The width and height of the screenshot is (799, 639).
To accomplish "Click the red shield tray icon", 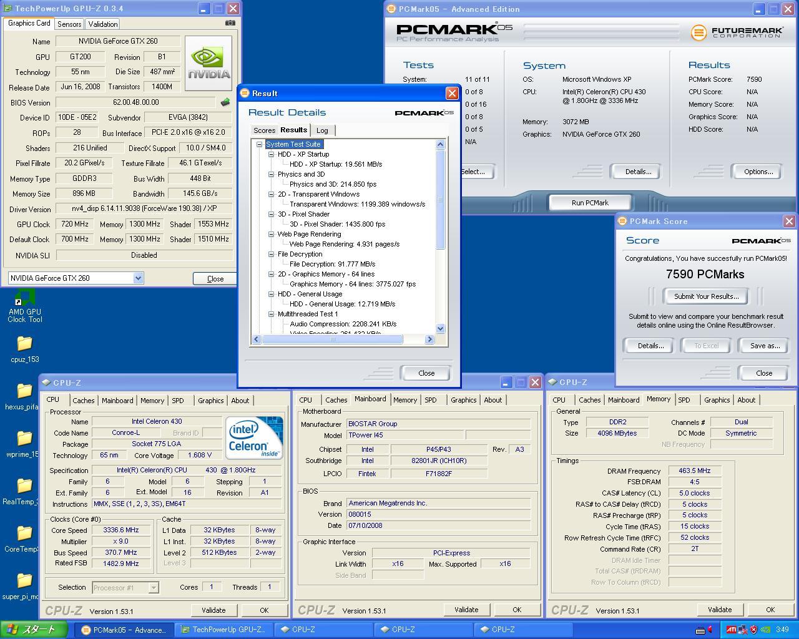I will [753, 630].
